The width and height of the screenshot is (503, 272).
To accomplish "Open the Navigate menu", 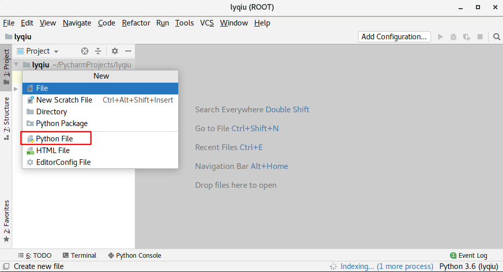I will pos(77,23).
